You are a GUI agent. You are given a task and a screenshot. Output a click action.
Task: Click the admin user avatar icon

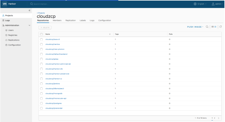pos(213,4)
